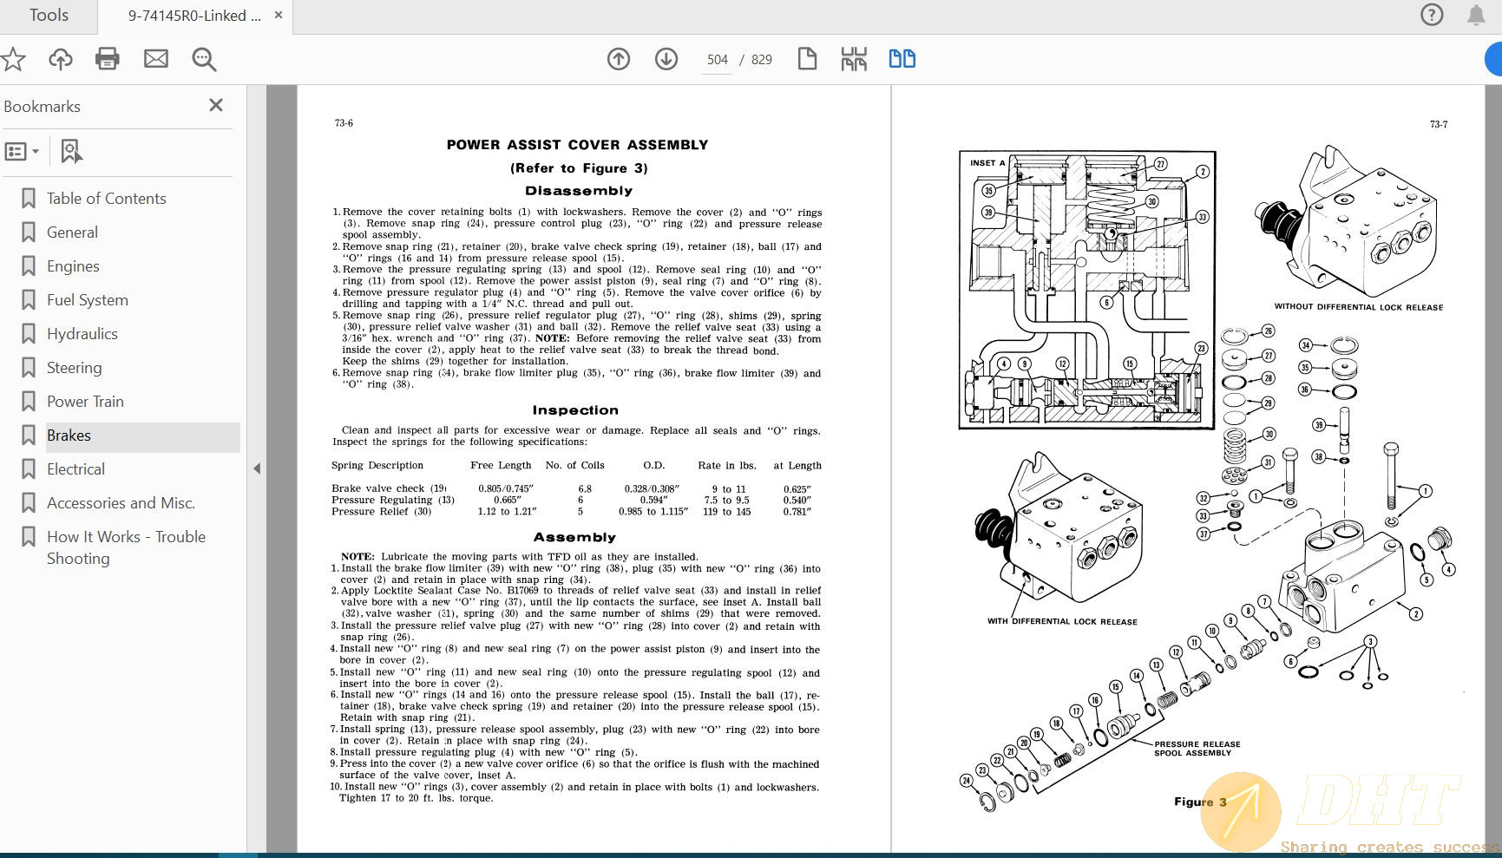1502x858 pixels.
Task: Share the file using the cloud upload icon
Action: pyautogui.click(x=60, y=59)
